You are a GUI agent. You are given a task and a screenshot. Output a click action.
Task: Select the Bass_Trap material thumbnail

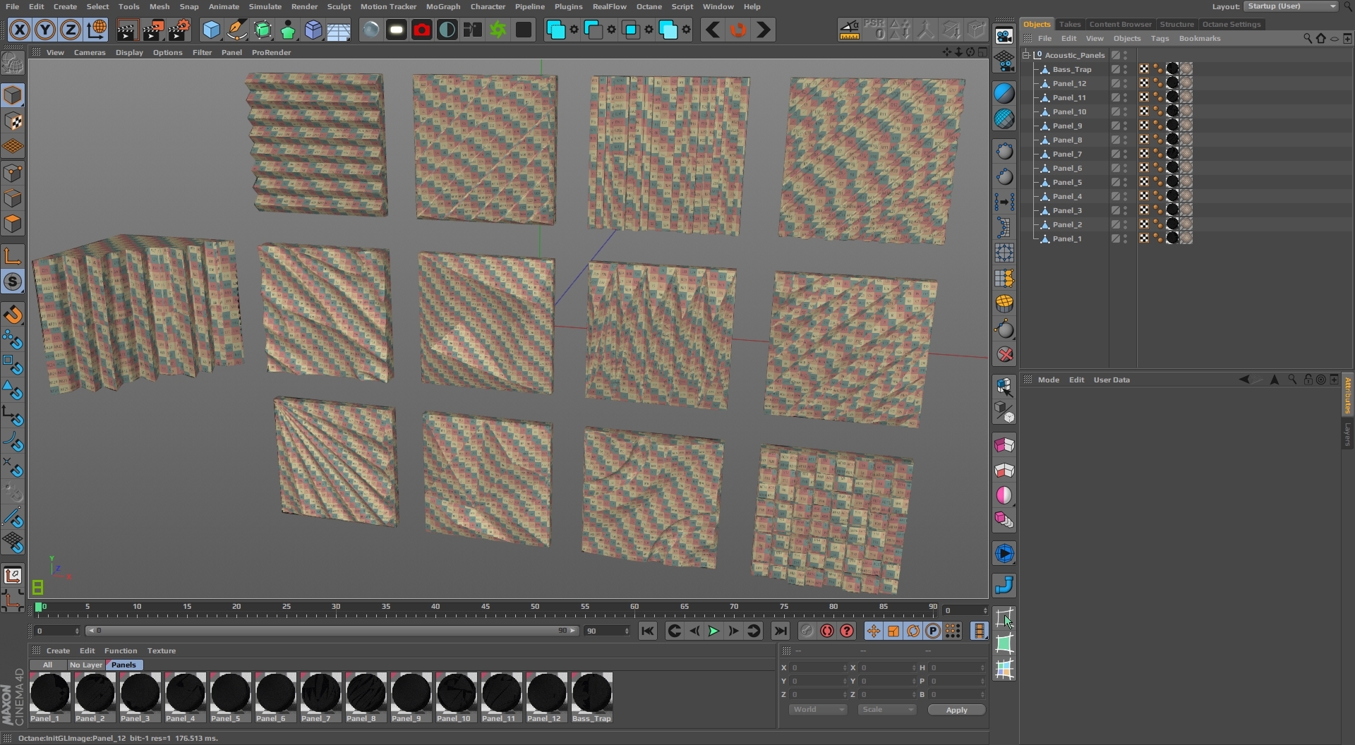591,693
